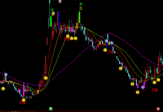
Task: Click the first yellow frowning face on the downtrend
Action: pyautogui.click(x=121, y=68)
